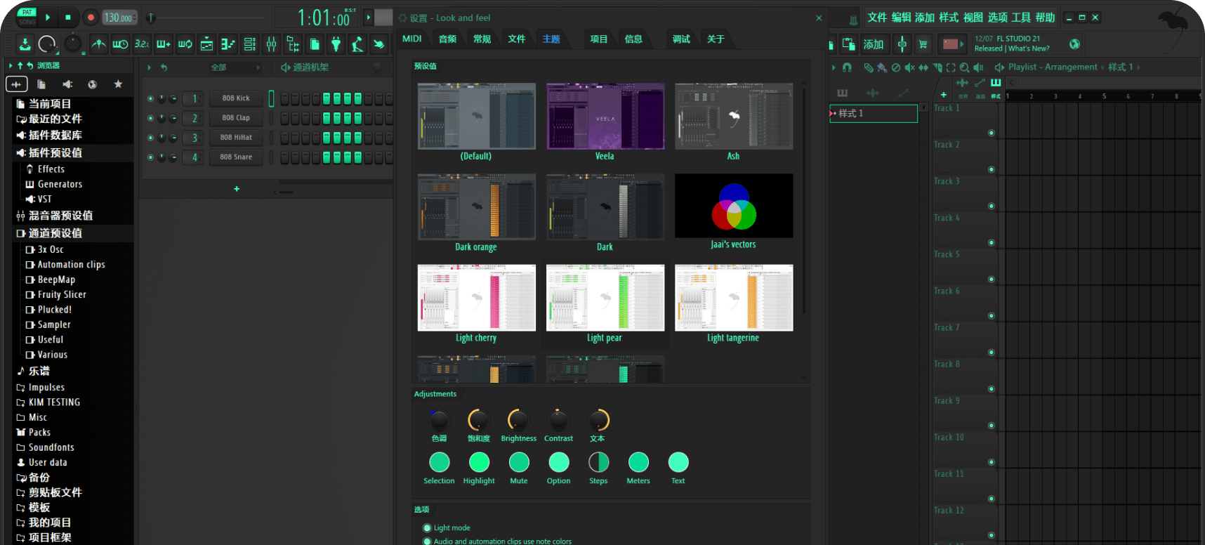The width and height of the screenshot is (1205, 545).
Task: Click the metronome icon in toolbar
Action: (x=99, y=44)
